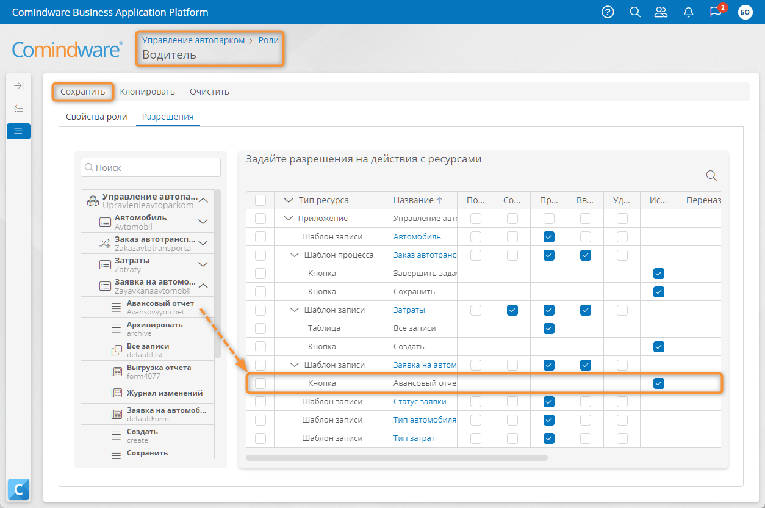765x508 pixels.
Task: Open the users icon in top bar
Action: [661, 12]
